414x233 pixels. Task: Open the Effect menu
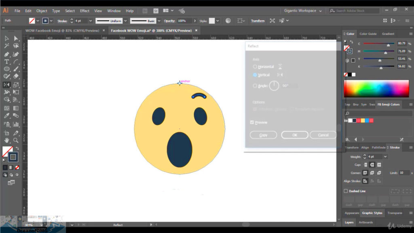84,11
